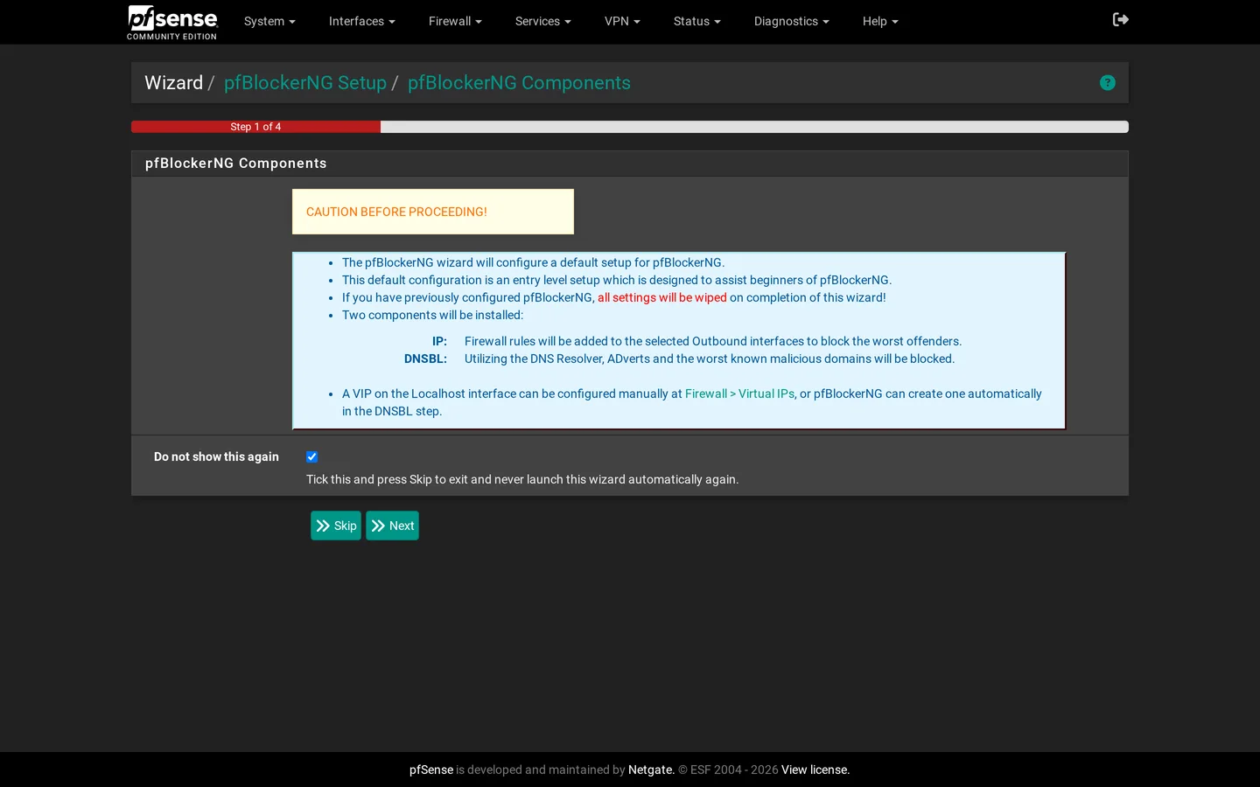Click the 'Tick this and press Skip' help text

point(522,479)
